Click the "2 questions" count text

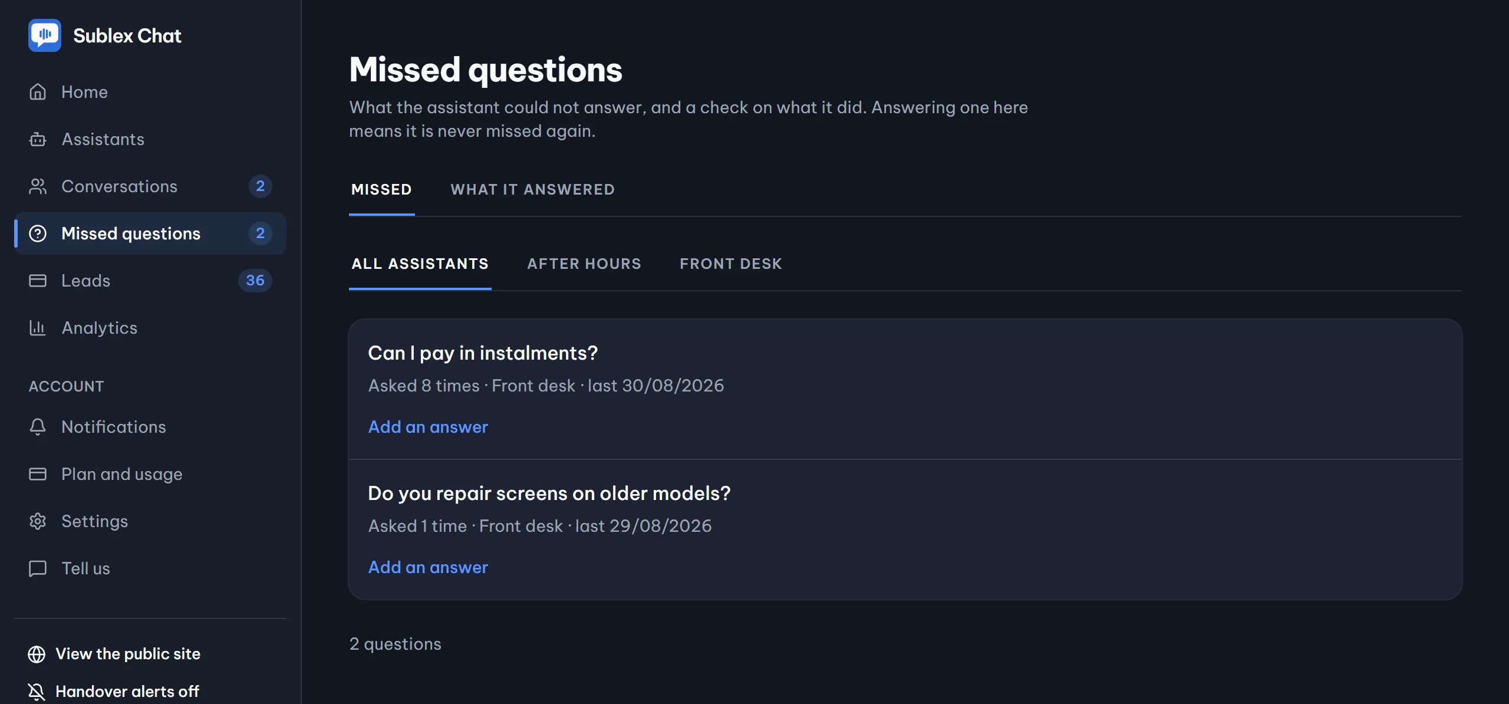[x=395, y=644]
